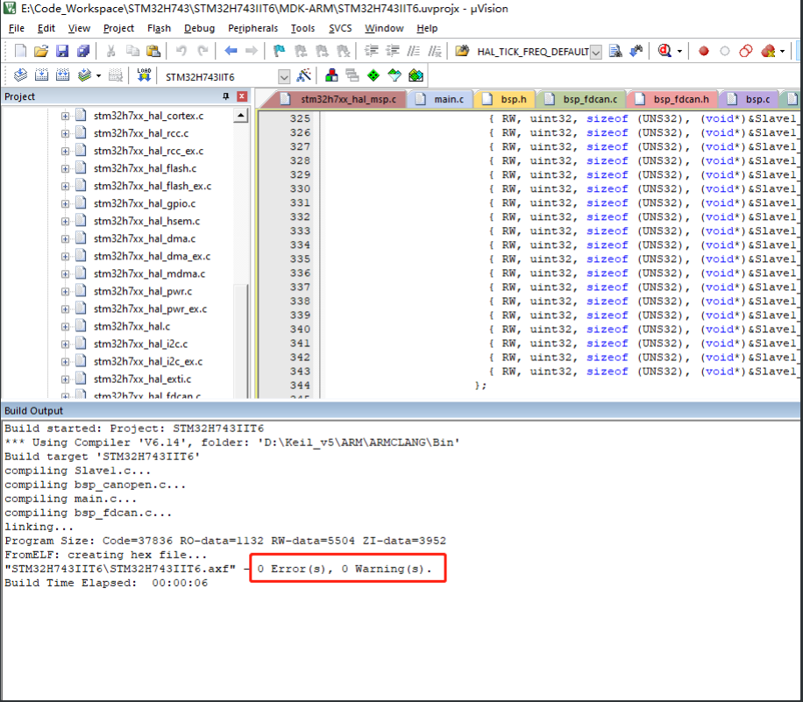Viewport: 803px width, 702px height.
Task: Click the Save All icon
Action: pos(83,51)
